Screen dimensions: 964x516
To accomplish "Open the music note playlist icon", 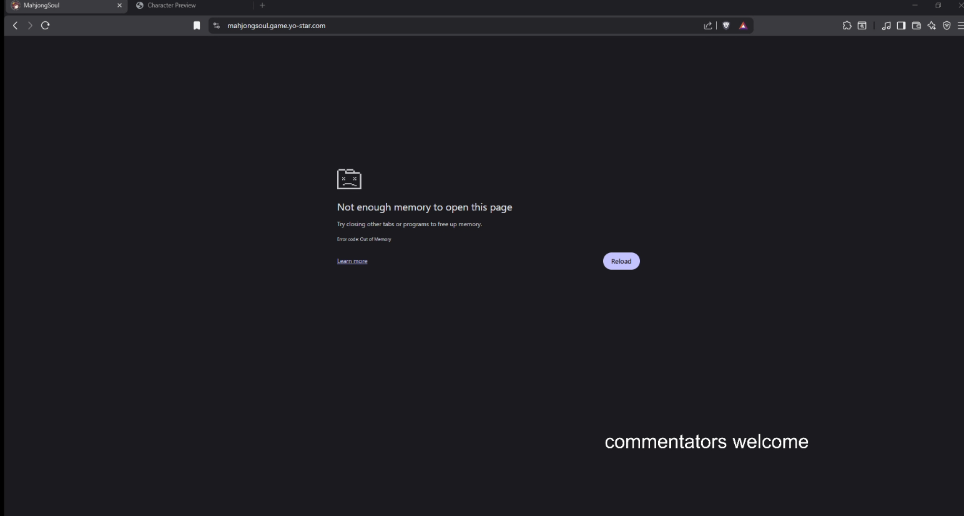I will (x=886, y=26).
